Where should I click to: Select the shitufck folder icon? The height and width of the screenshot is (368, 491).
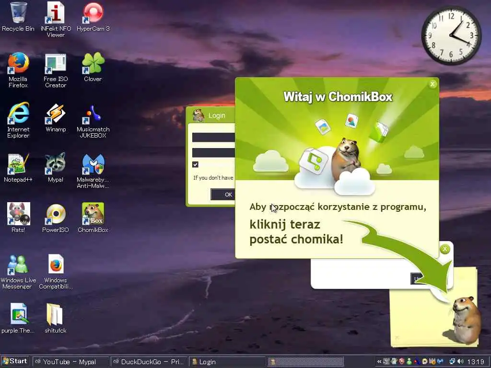56,318
